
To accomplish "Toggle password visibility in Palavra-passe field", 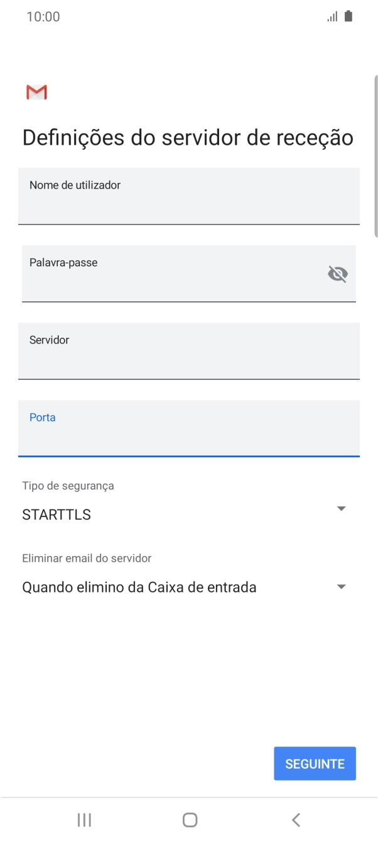I will point(338,274).
